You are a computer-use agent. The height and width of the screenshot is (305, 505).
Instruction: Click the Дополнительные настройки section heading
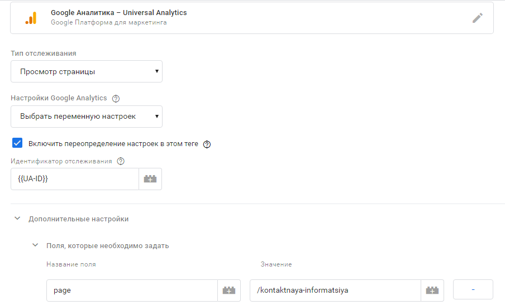(79, 219)
